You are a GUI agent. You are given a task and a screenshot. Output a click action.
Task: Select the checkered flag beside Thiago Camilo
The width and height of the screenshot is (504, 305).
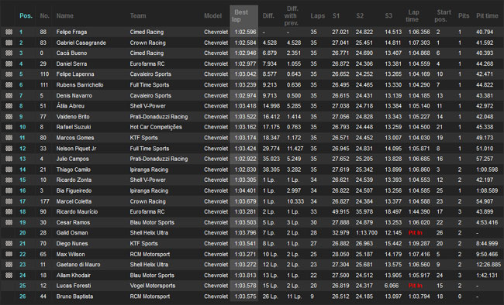[x=9, y=170]
